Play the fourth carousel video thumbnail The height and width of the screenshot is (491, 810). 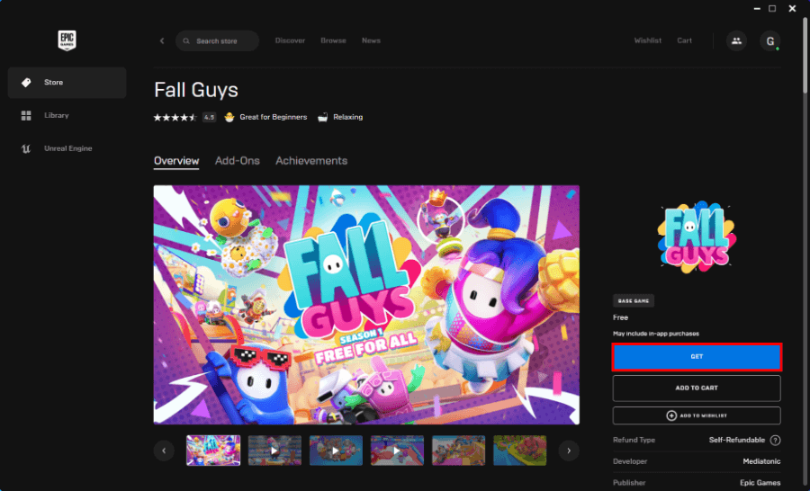(x=397, y=451)
